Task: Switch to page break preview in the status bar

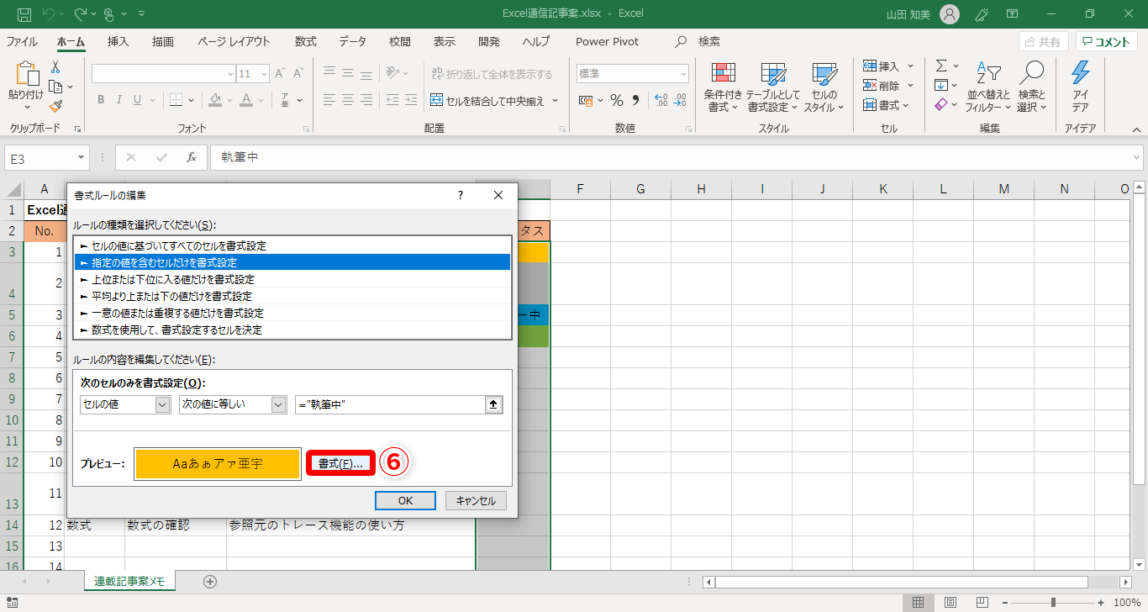Action: click(x=981, y=603)
